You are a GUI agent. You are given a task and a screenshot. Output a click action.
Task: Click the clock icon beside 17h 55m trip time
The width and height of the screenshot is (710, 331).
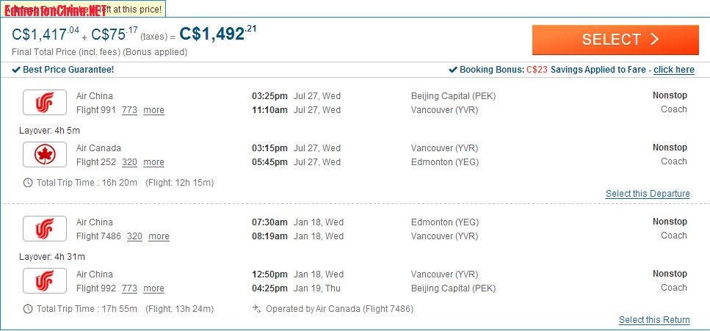point(28,309)
